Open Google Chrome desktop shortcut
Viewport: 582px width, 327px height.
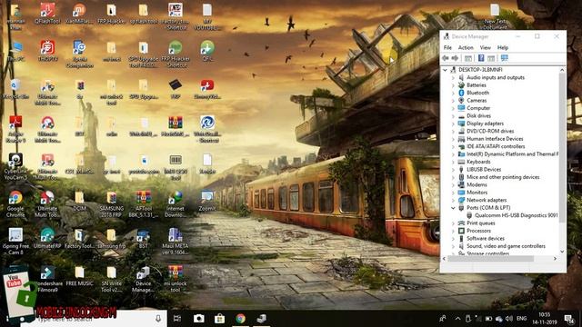[15, 203]
